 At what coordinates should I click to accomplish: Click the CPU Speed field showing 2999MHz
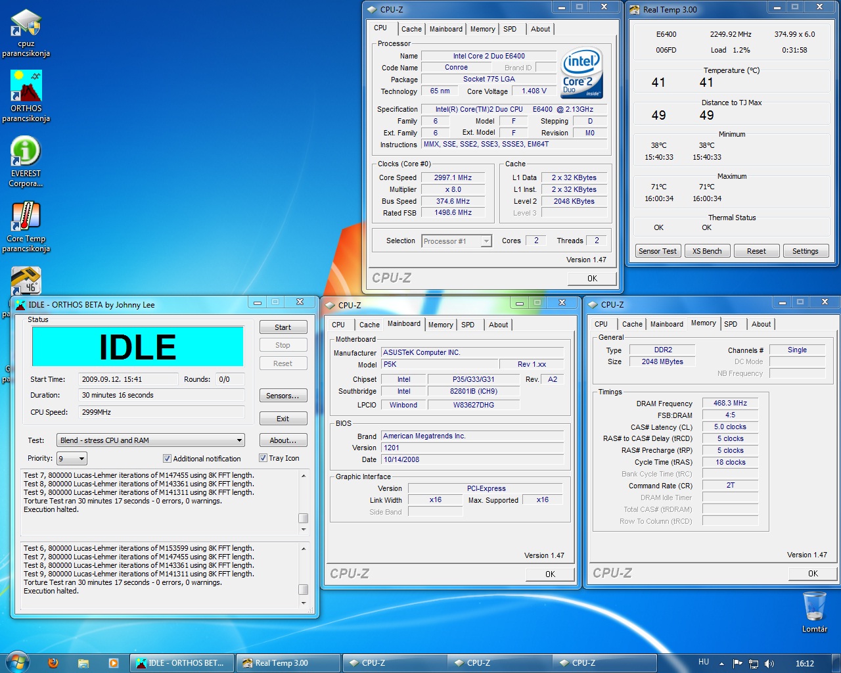pyautogui.click(x=161, y=412)
